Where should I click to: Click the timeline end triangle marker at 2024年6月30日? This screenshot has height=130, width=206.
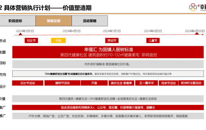pyautogui.click(x=197, y=34)
